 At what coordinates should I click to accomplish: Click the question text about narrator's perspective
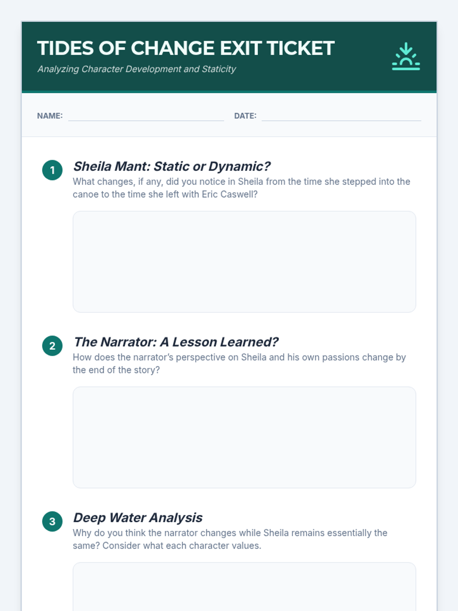(239, 364)
